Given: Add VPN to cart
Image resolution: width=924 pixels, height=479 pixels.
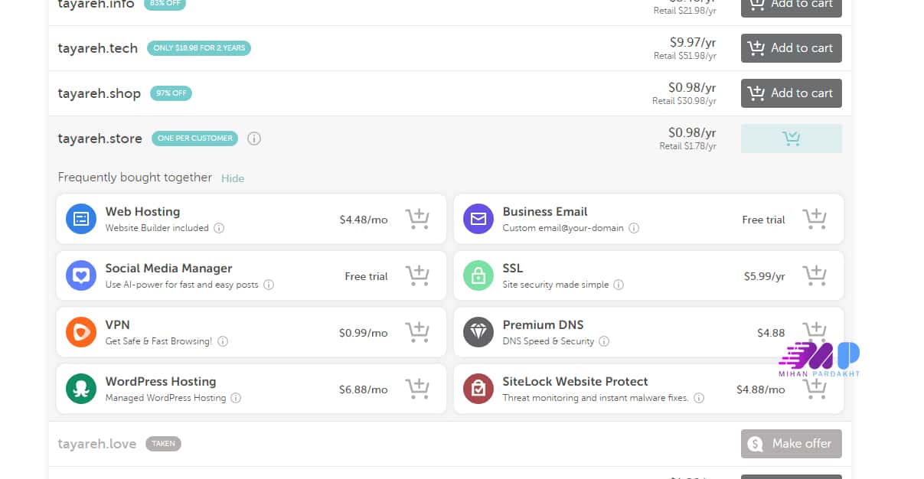Looking at the screenshot, I should [x=417, y=333].
